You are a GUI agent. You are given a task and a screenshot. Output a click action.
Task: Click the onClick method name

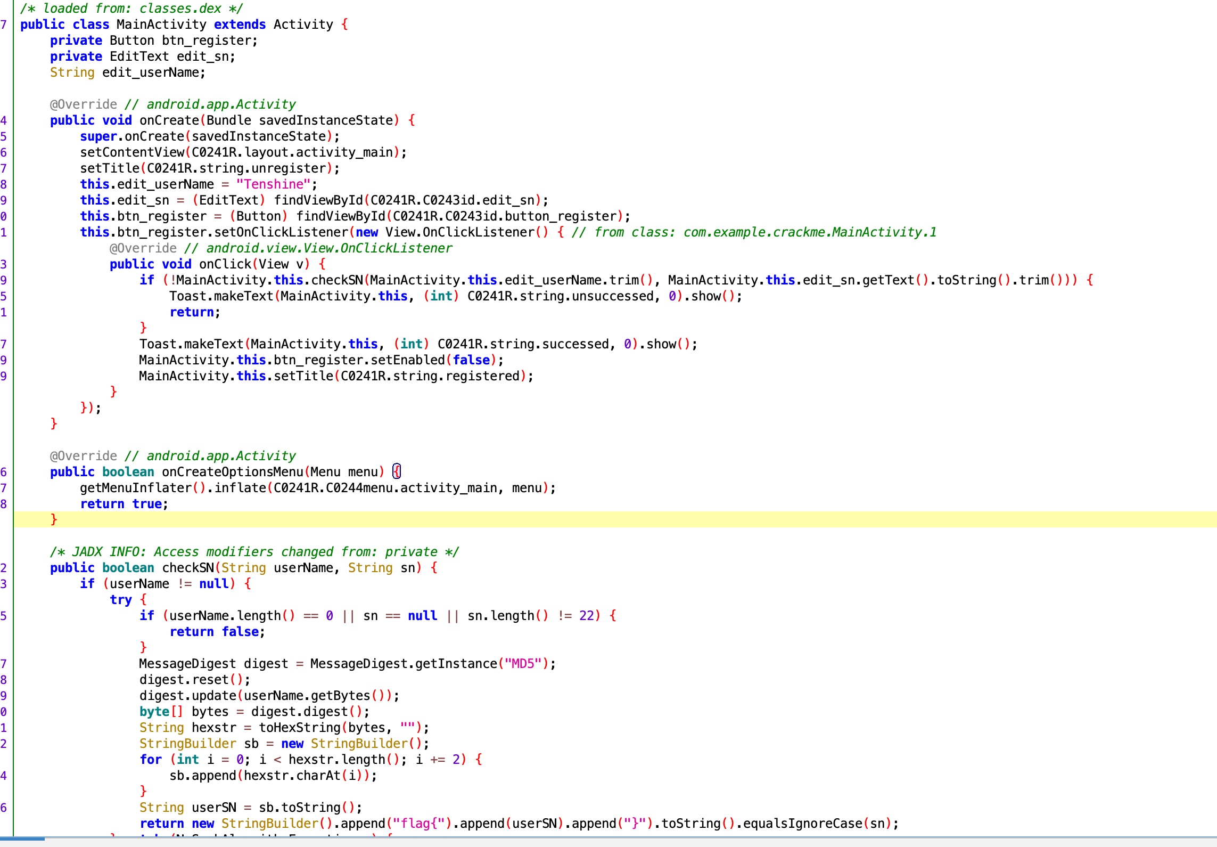click(x=225, y=264)
